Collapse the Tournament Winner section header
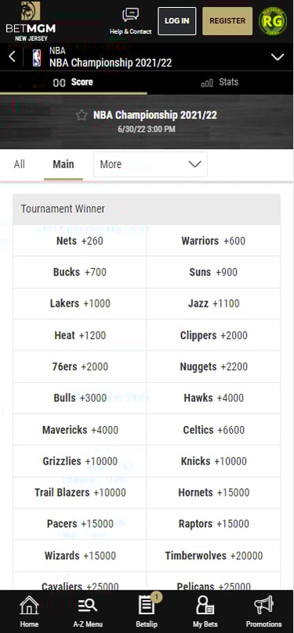Image resolution: width=294 pixels, height=633 pixels. pyautogui.click(x=147, y=209)
